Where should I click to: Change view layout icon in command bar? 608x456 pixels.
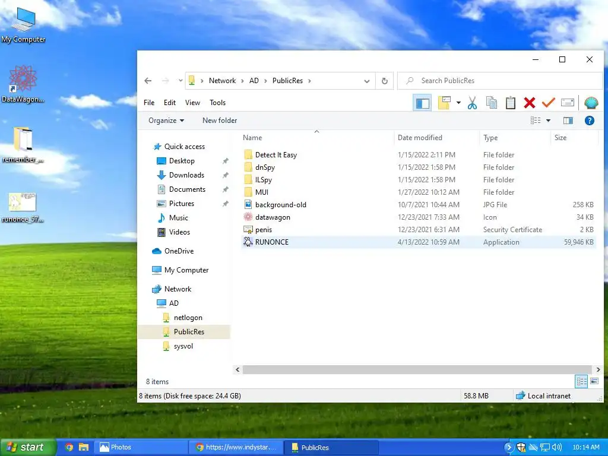[536, 121]
